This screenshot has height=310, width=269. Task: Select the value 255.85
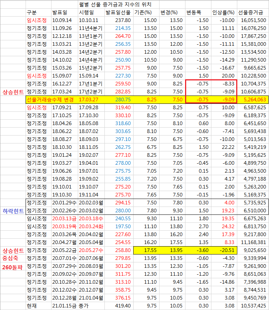123,179
